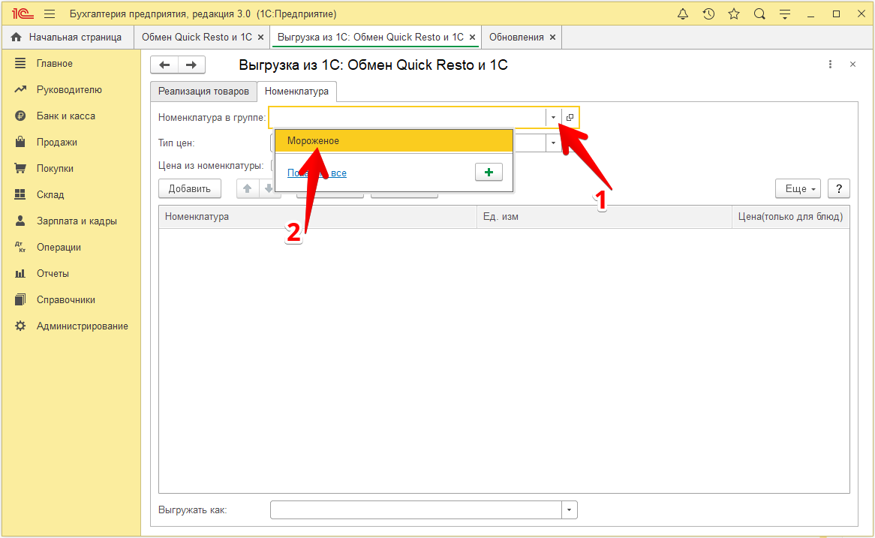The height and width of the screenshot is (538, 875).
Task: Click the Показать все link
Action: pyautogui.click(x=317, y=173)
